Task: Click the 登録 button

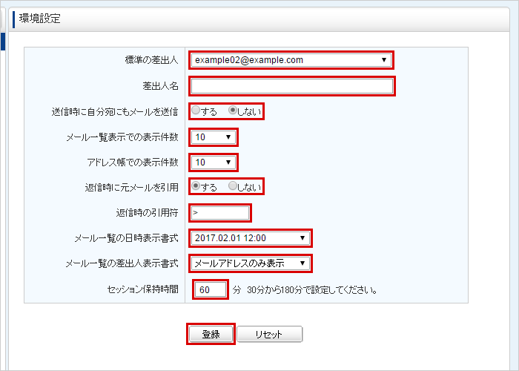Action: coord(211,334)
